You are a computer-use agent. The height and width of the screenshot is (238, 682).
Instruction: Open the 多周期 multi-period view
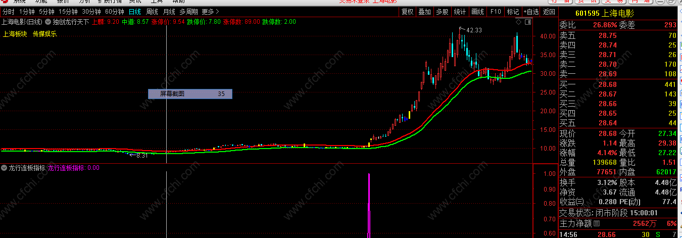click(x=189, y=12)
